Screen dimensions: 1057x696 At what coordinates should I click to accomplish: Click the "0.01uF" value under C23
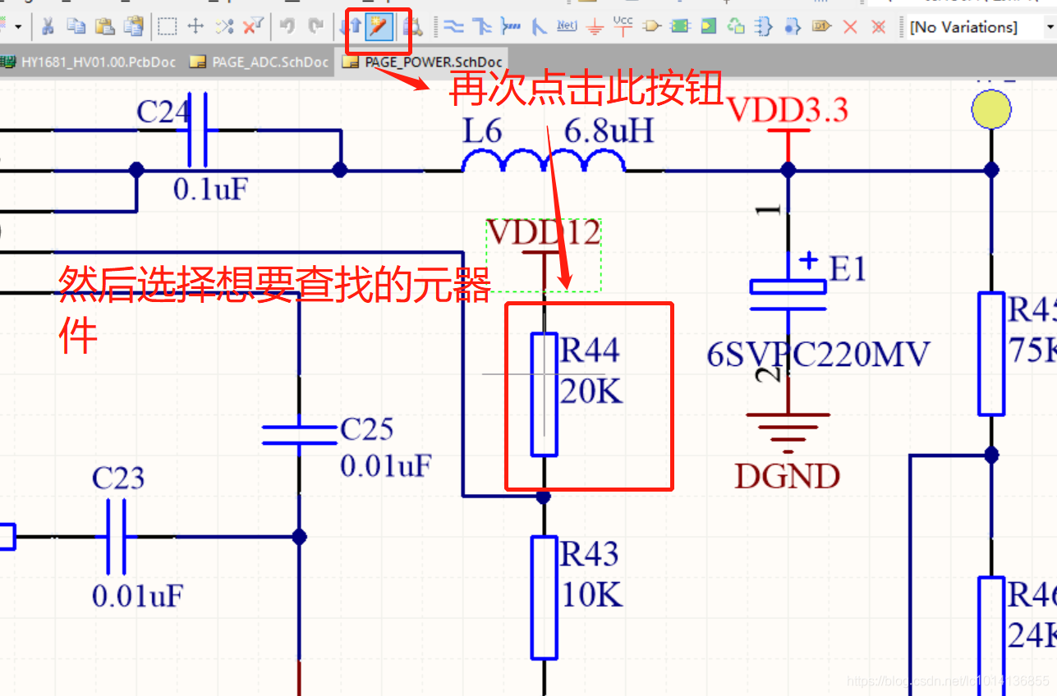tap(137, 595)
